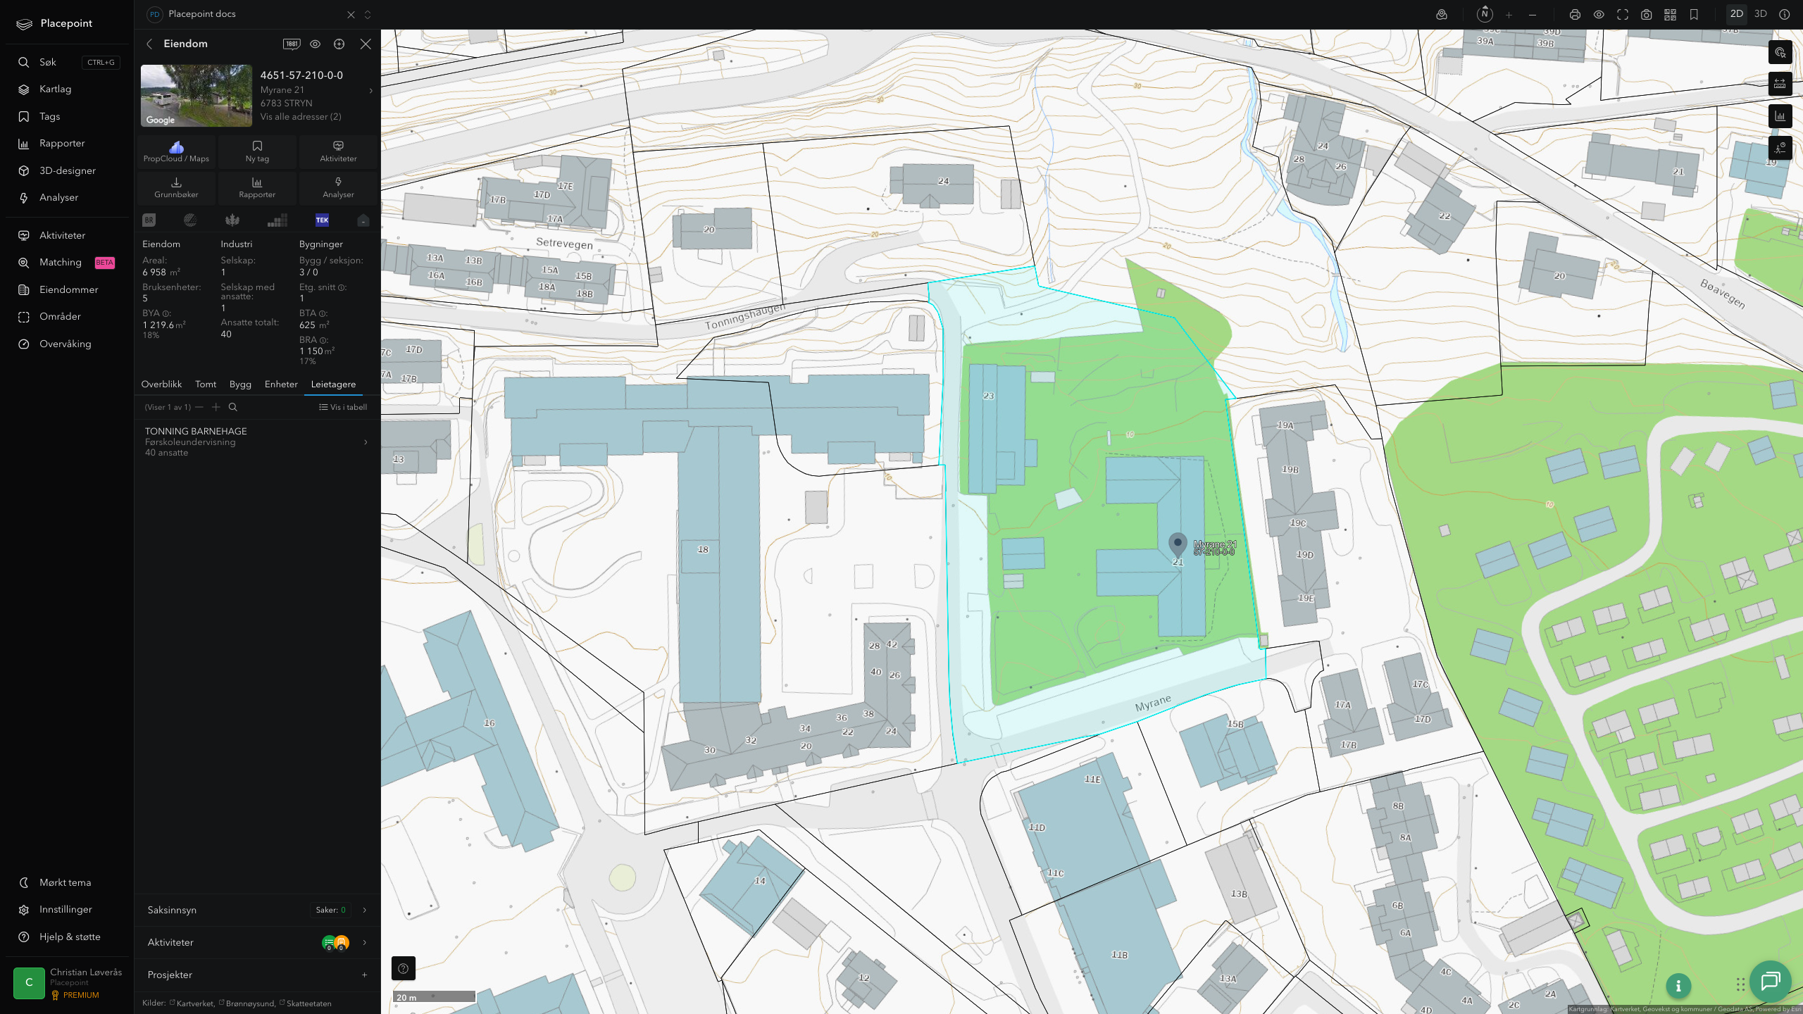The width and height of the screenshot is (1803, 1014).
Task: Open PropCloud / Maps
Action: [176, 151]
